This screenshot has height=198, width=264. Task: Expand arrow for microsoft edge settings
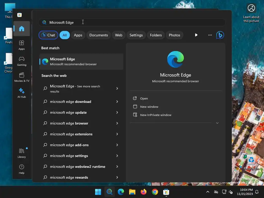point(117,156)
